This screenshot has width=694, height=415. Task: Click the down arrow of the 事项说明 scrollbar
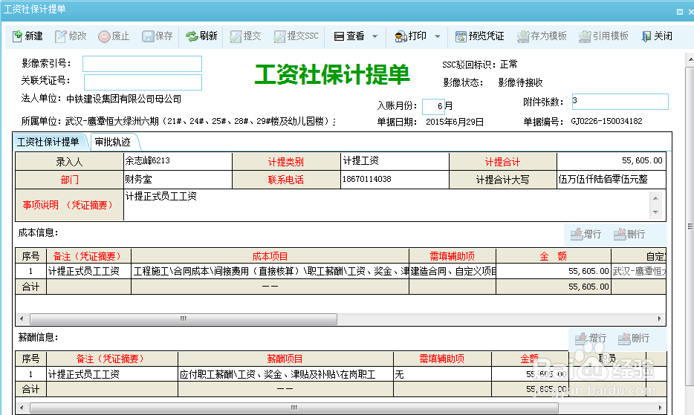pos(655,212)
